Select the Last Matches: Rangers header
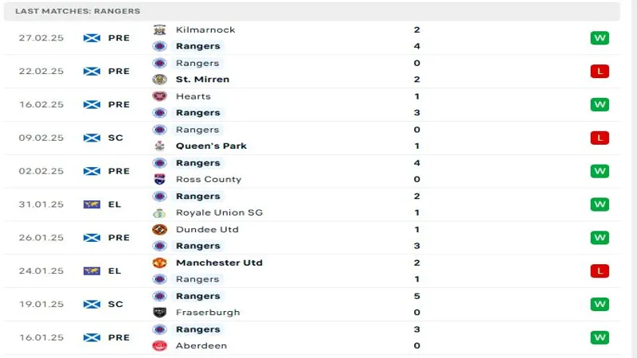 (x=312, y=11)
